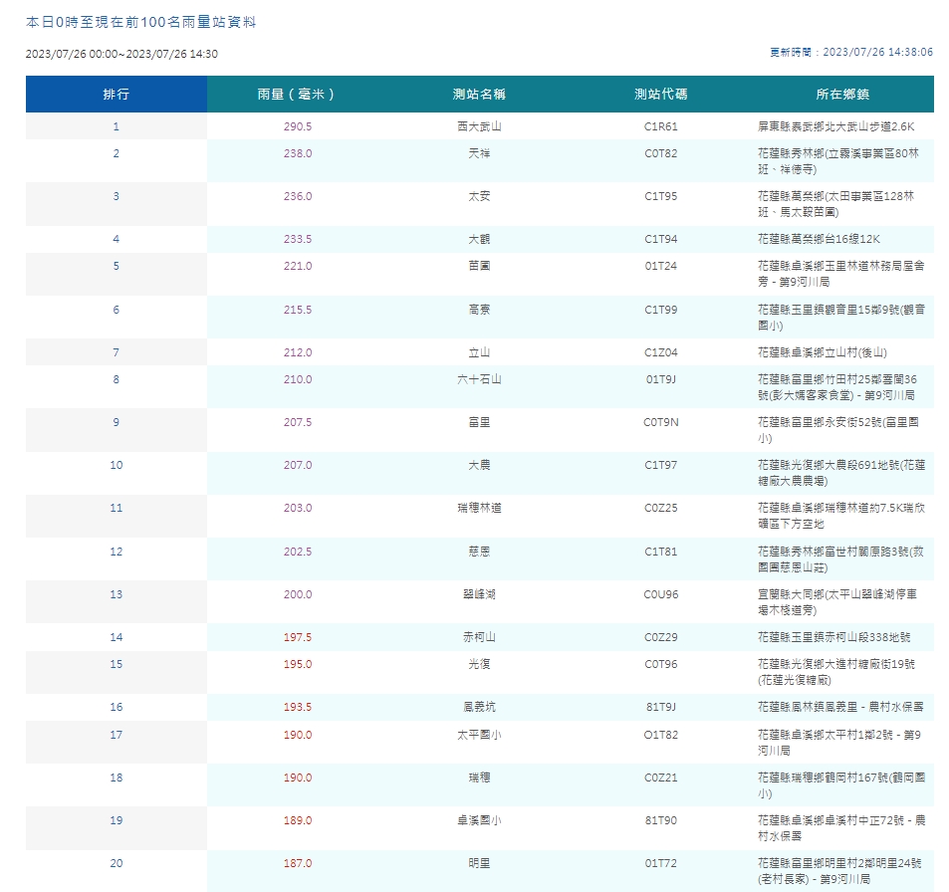
Task: Click station code C1T99
Action: 661,310
